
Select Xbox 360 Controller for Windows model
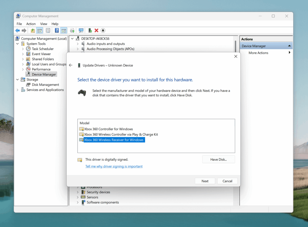click(108, 129)
